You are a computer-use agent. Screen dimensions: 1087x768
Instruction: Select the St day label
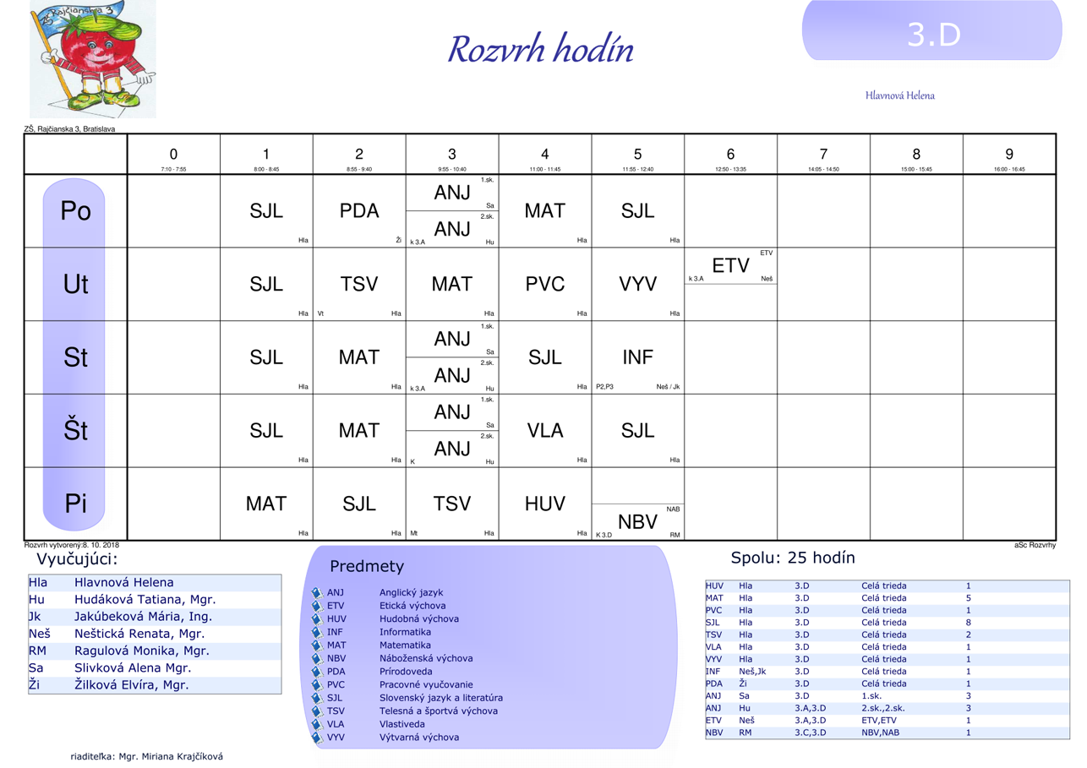pos(75,358)
